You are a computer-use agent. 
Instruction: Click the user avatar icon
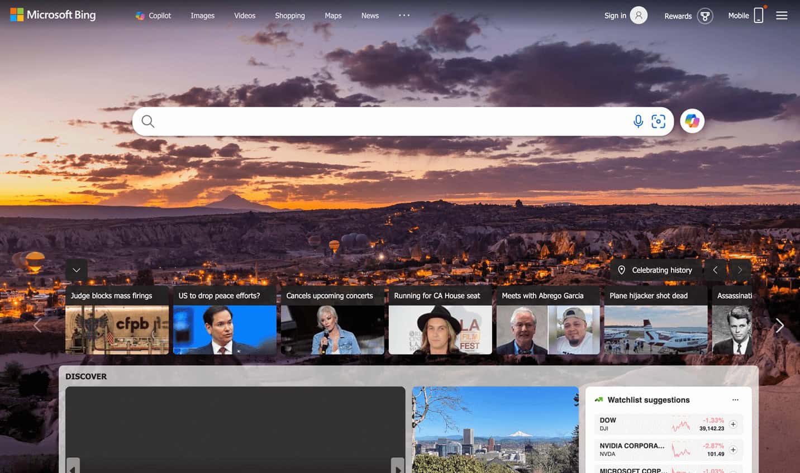pos(639,15)
